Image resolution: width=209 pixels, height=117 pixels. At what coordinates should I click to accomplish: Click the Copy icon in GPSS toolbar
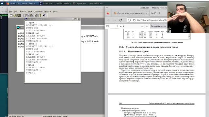pos(27,16)
